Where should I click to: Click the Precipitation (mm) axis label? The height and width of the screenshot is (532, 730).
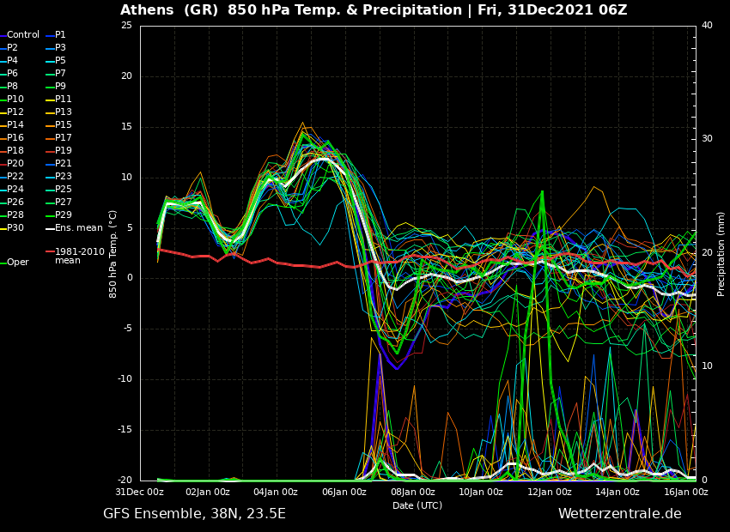[721, 254]
